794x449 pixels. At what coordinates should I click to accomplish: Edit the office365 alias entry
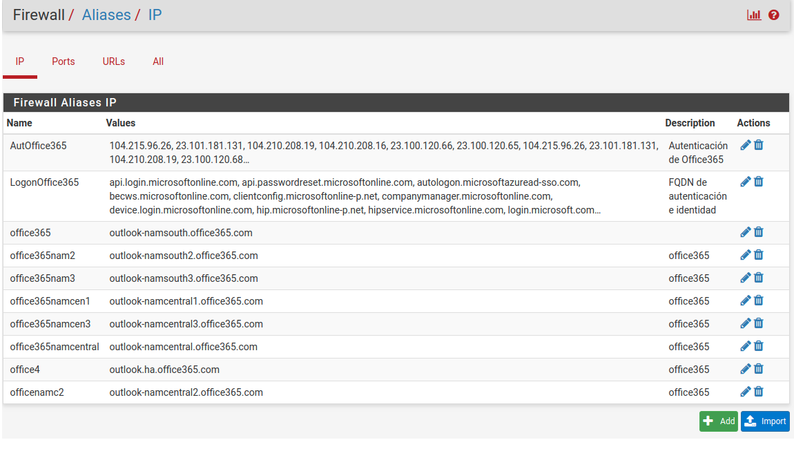pyautogui.click(x=745, y=232)
